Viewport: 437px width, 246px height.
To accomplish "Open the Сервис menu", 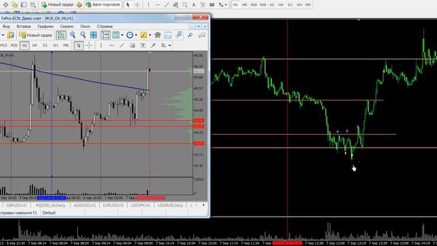I will point(67,26).
